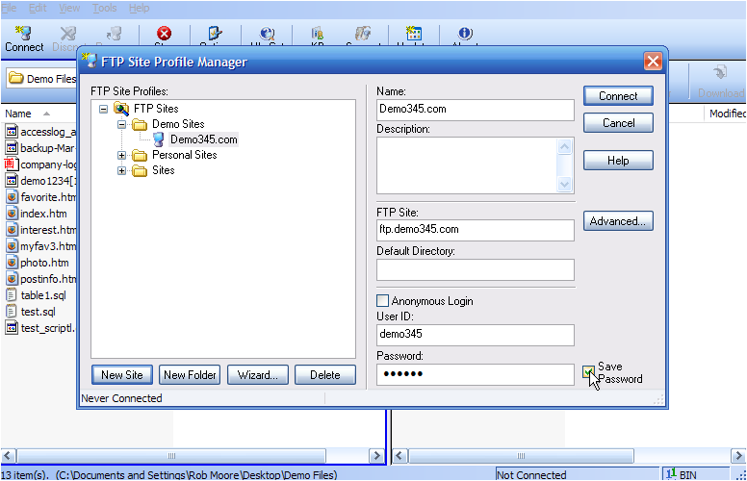Click the Description box scroll down arrow
This screenshot has width=747, height=481.
pyautogui.click(x=566, y=184)
